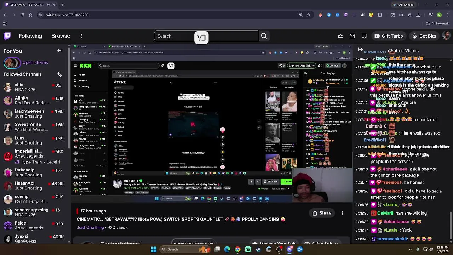The height and width of the screenshot is (255, 453).
Task: Open Ask Gemini in Chrome
Action: pos(403,5)
